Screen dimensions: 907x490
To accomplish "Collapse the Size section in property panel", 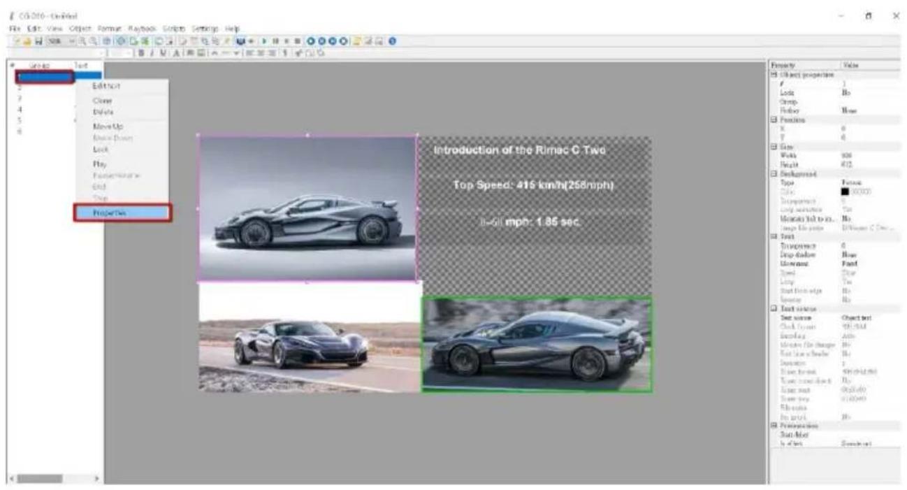I will tap(775, 148).
